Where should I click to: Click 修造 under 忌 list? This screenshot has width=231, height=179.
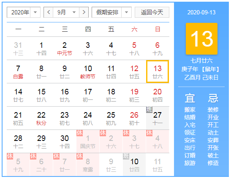click(x=213, y=163)
